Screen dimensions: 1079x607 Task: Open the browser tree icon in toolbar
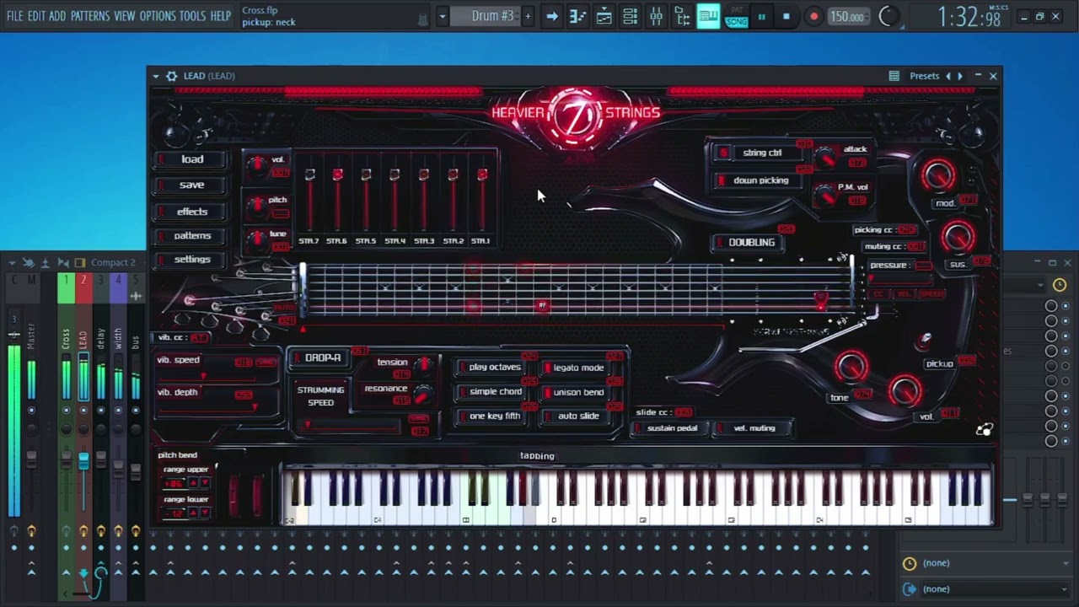682,16
